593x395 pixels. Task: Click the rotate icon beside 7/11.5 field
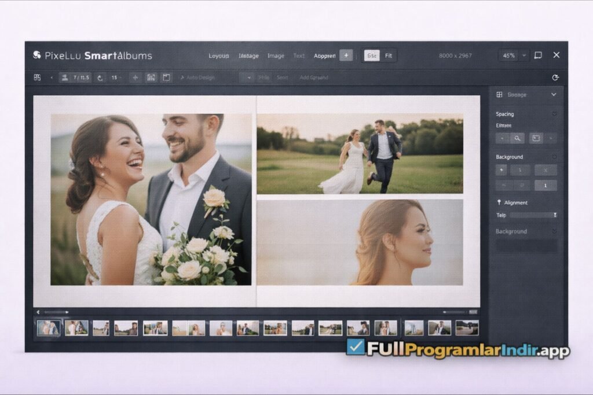pyautogui.click(x=100, y=77)
